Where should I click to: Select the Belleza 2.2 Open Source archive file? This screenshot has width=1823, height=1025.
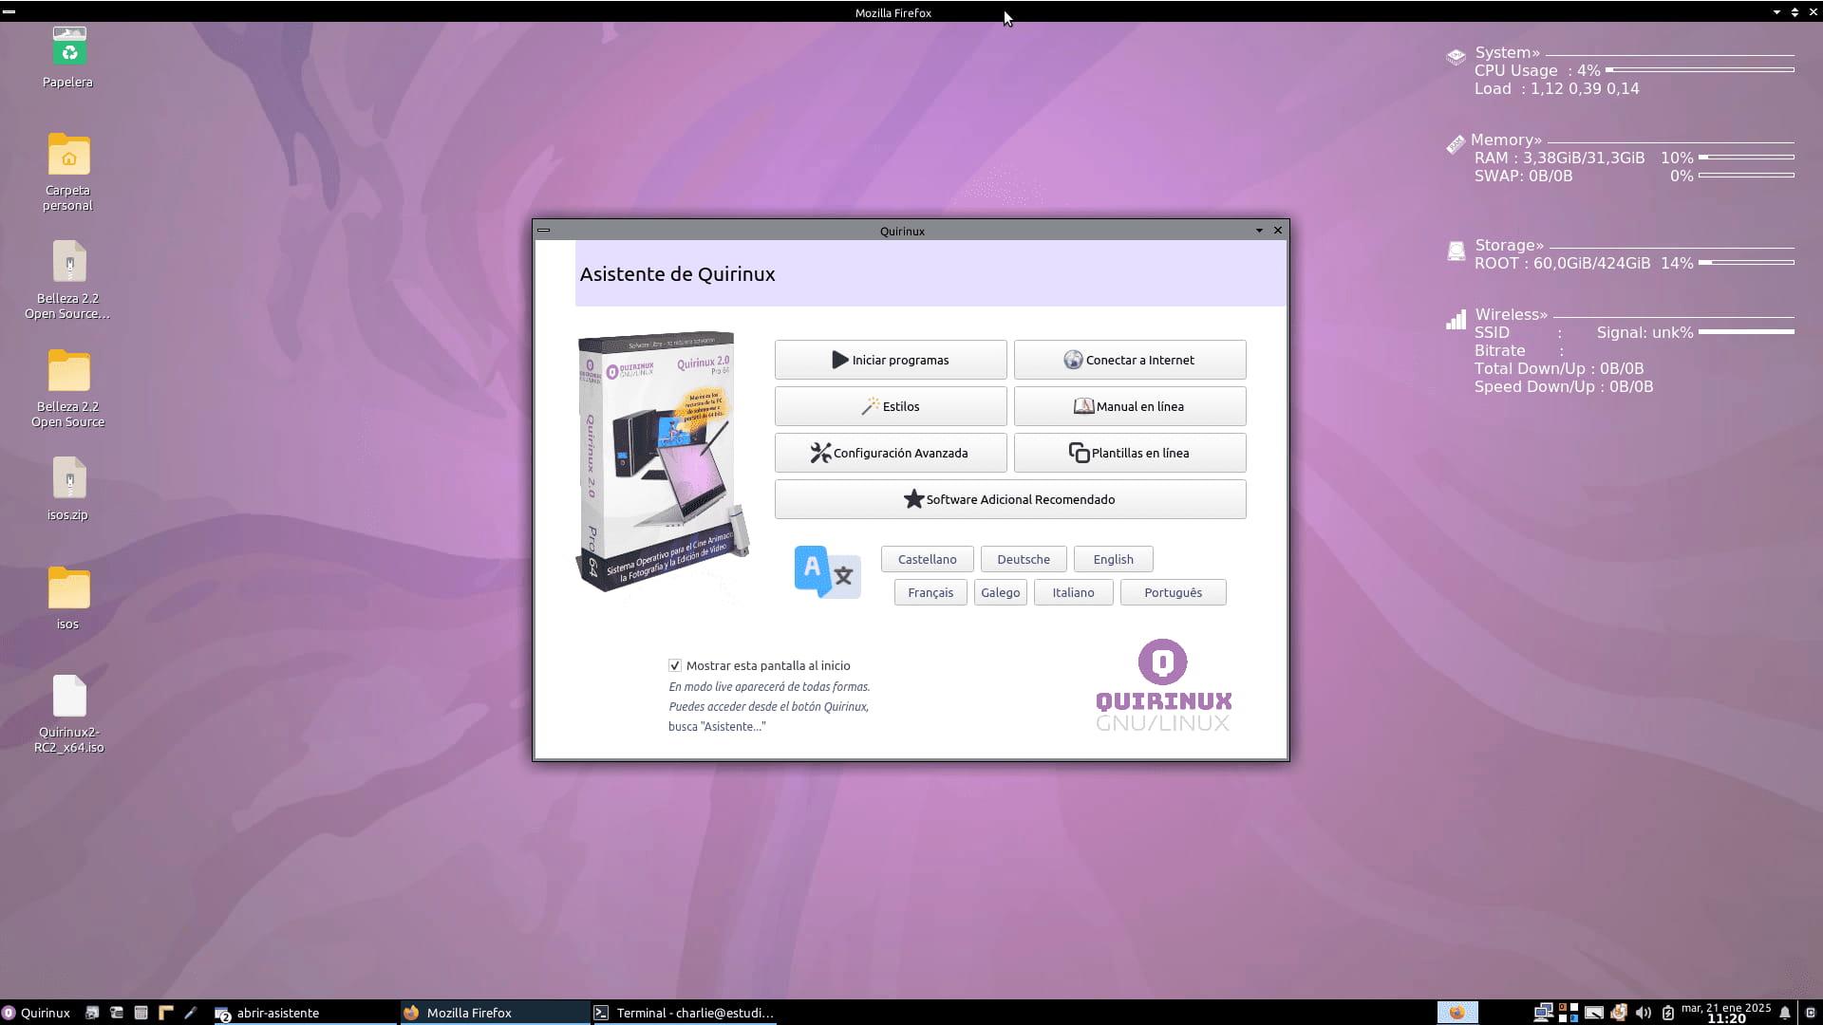[68, 262]
